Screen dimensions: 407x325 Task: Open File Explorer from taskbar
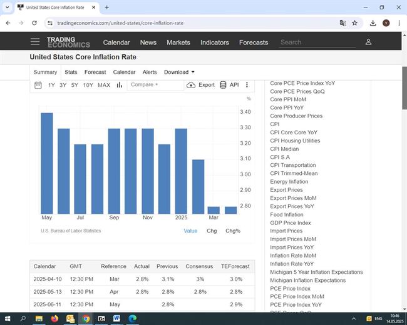point(39,319)
